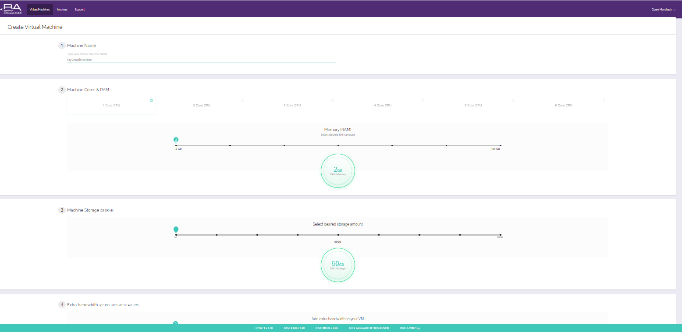682x332 pixels.
Task: Click the Memory (RAM) heading
Action: (x=337, y=130)
